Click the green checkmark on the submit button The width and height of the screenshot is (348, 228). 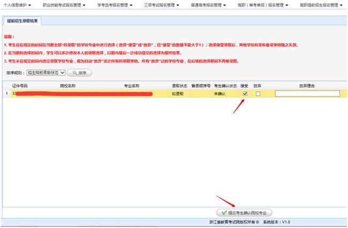pyautogui.click(x=222, y=212)
